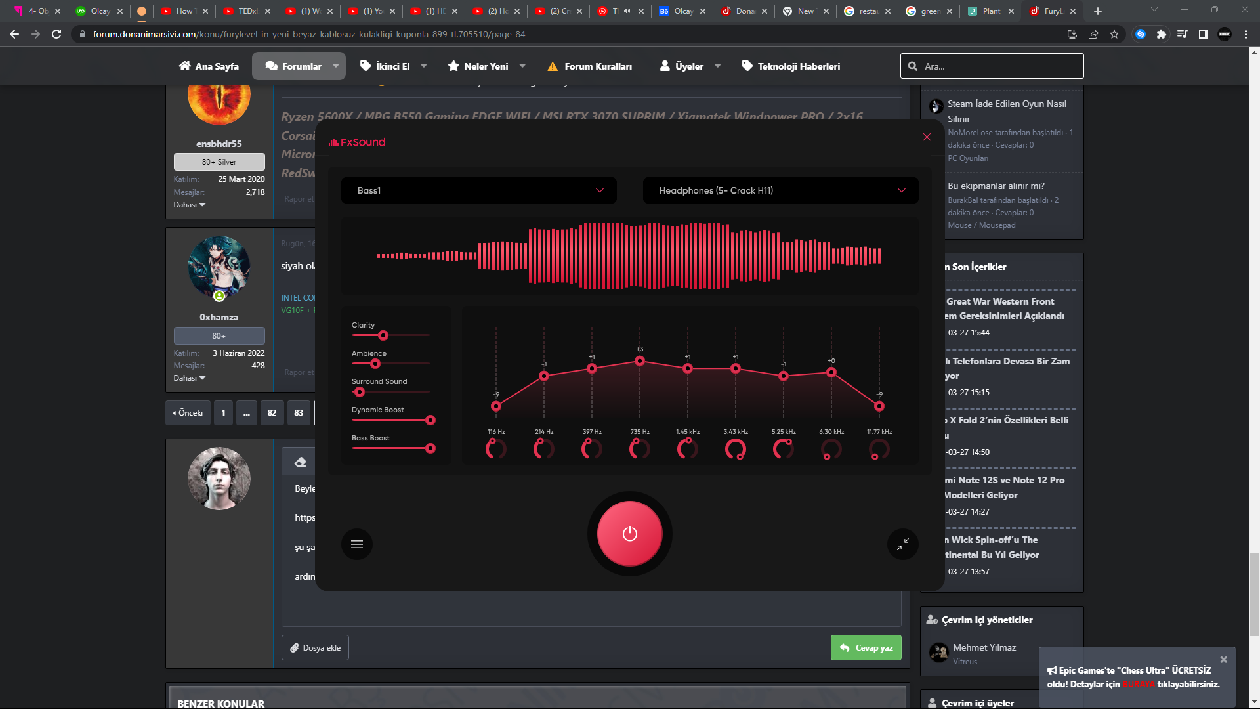1260x709 pixels.
Task: Open the Üyeler menu item
Action: (682, 66)
